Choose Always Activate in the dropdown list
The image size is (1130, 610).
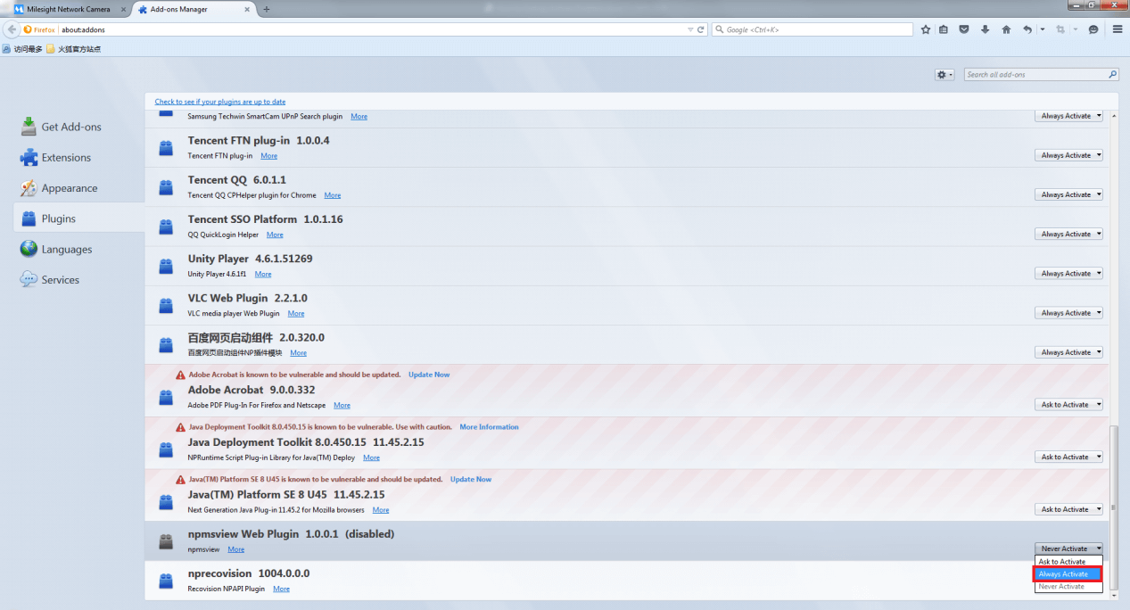click(1069, 574)
